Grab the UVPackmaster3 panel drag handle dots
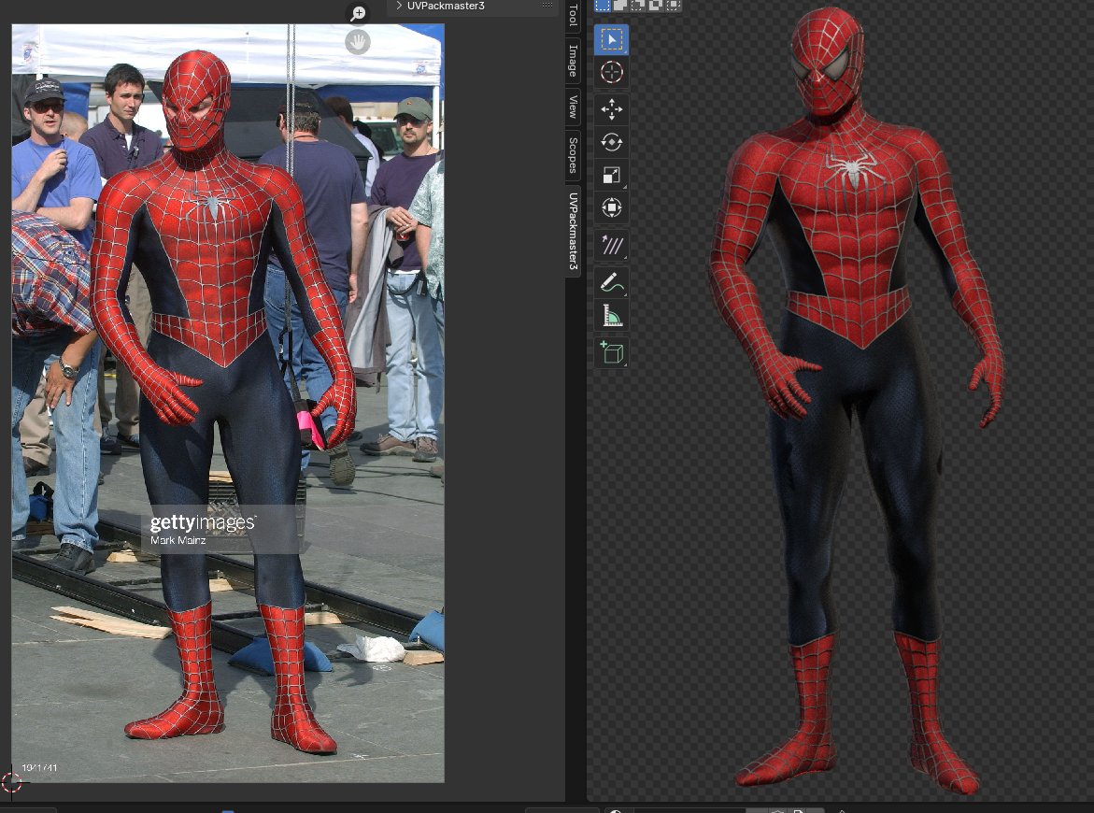Screen dimensions: 1094x813 (547, 5)
